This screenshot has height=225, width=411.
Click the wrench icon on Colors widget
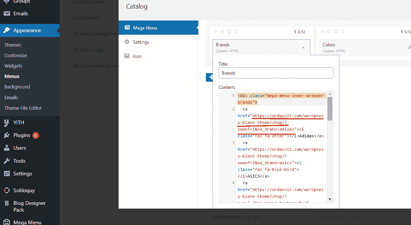409,47
